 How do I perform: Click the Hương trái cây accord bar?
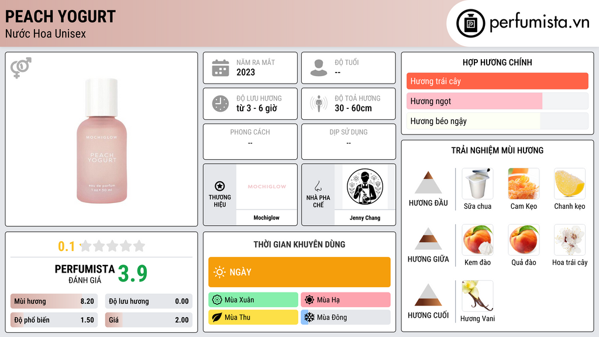(x=497, y=81)
